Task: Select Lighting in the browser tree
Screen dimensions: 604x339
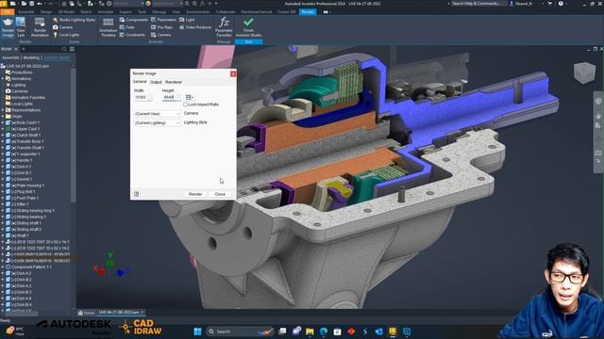Action: click(18, 85)
